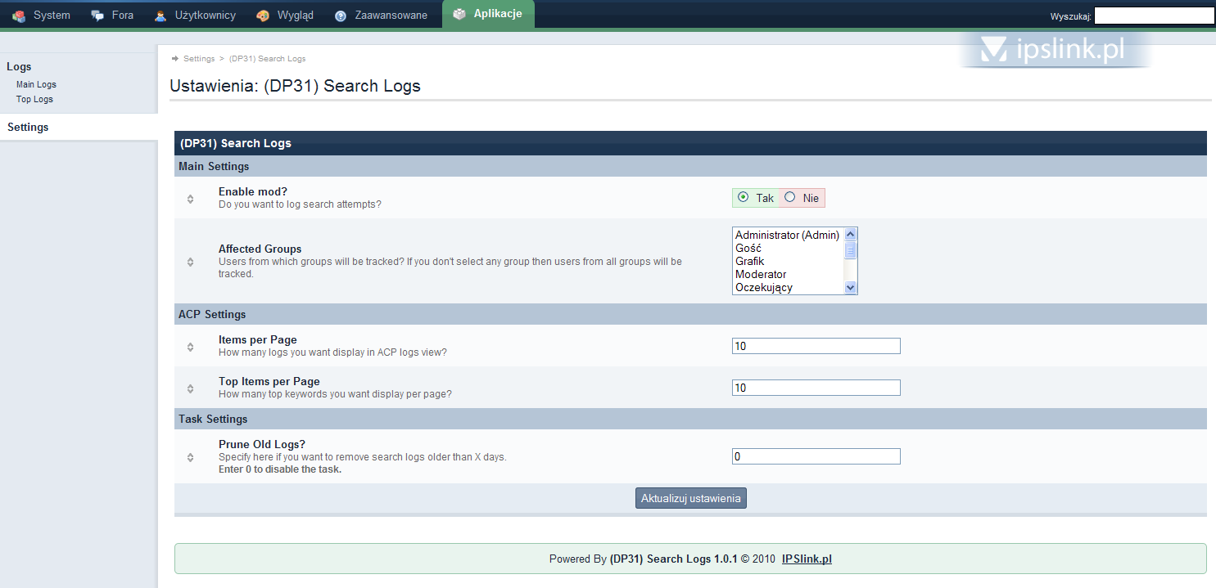Viewport: 1216px width, 588px height.
Task: Click the Aplikacje box icon
Action: pyautogui.click(x=460, y=14)
